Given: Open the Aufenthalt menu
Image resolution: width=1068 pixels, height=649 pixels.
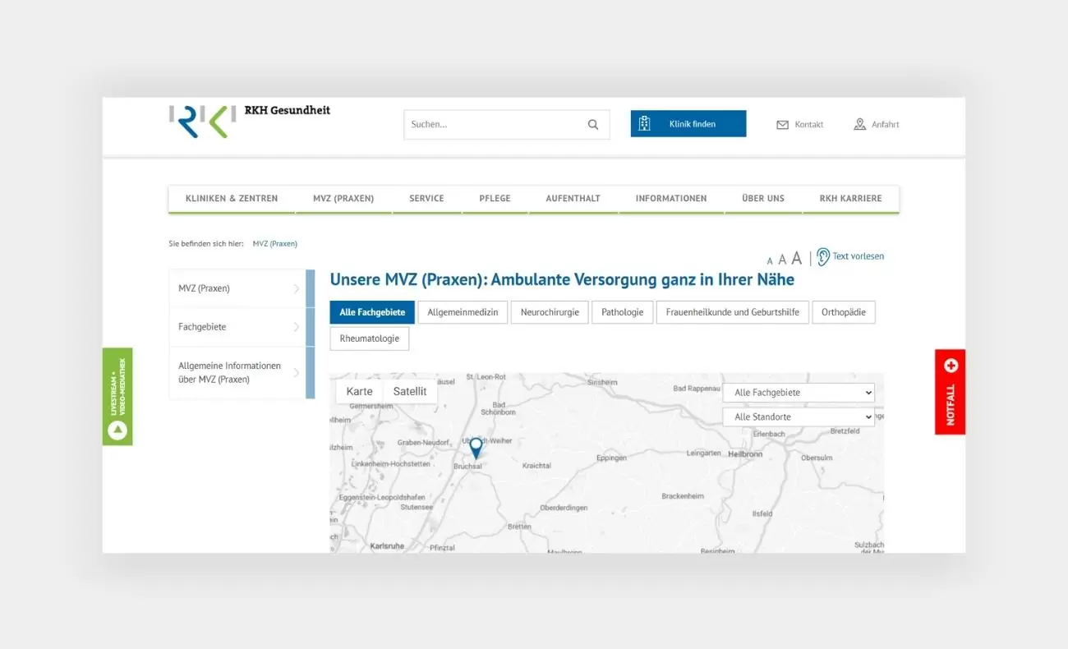Looking at the screenshot, I should coord(573,199).
